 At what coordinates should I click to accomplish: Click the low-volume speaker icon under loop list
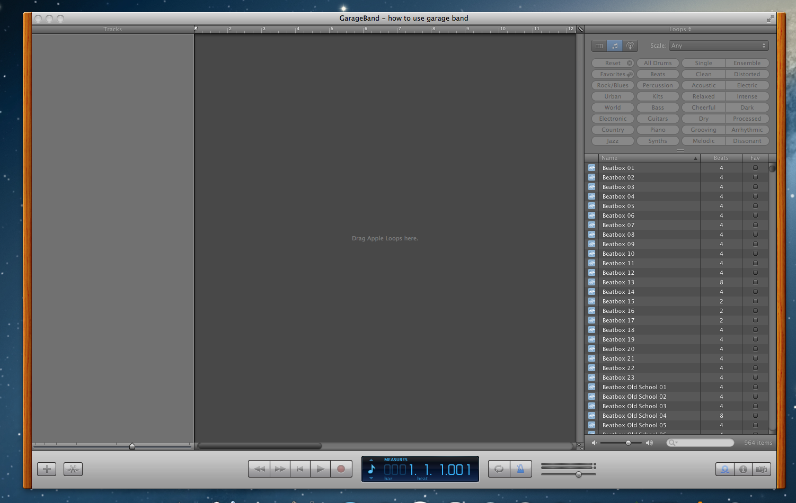tap(594, 443)
